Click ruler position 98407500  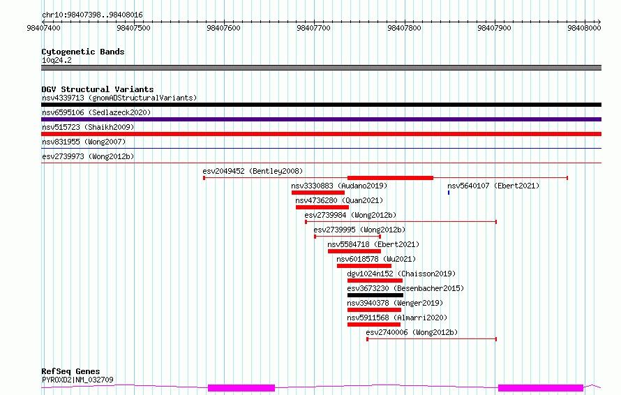coord(133,28)
